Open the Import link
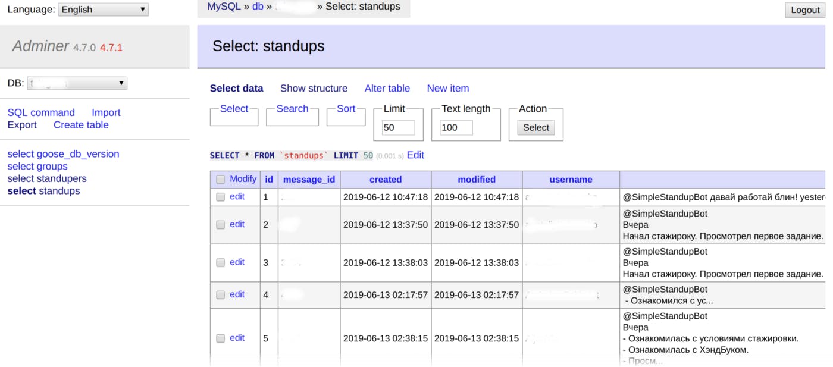 pyautogui.click(x=106, y=112)
